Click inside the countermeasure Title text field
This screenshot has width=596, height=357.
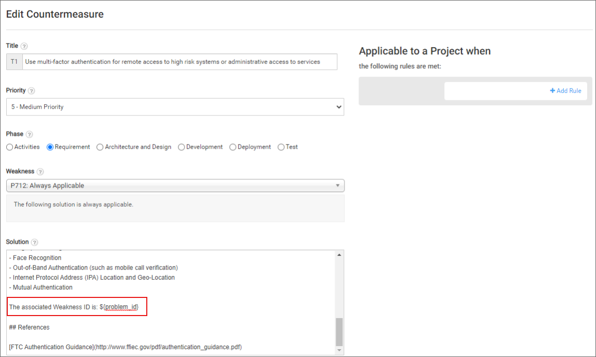[x=182, y=62]
